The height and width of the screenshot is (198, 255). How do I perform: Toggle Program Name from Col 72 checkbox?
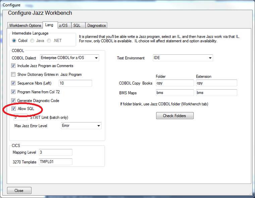tap(13, 92)
